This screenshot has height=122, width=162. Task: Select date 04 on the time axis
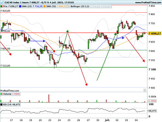click(136, 120)
